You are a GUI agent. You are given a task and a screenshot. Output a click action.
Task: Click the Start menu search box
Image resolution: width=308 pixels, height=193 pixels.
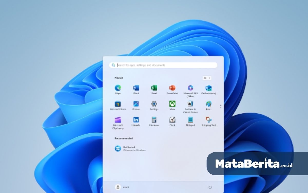[x=163, y=65]
